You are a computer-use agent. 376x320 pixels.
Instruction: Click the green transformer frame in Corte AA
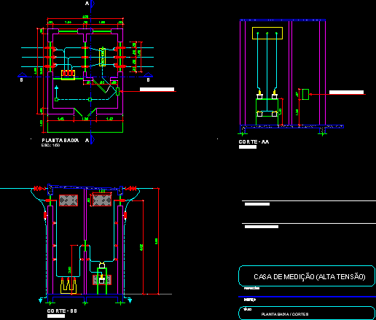(x=267, y=112)
